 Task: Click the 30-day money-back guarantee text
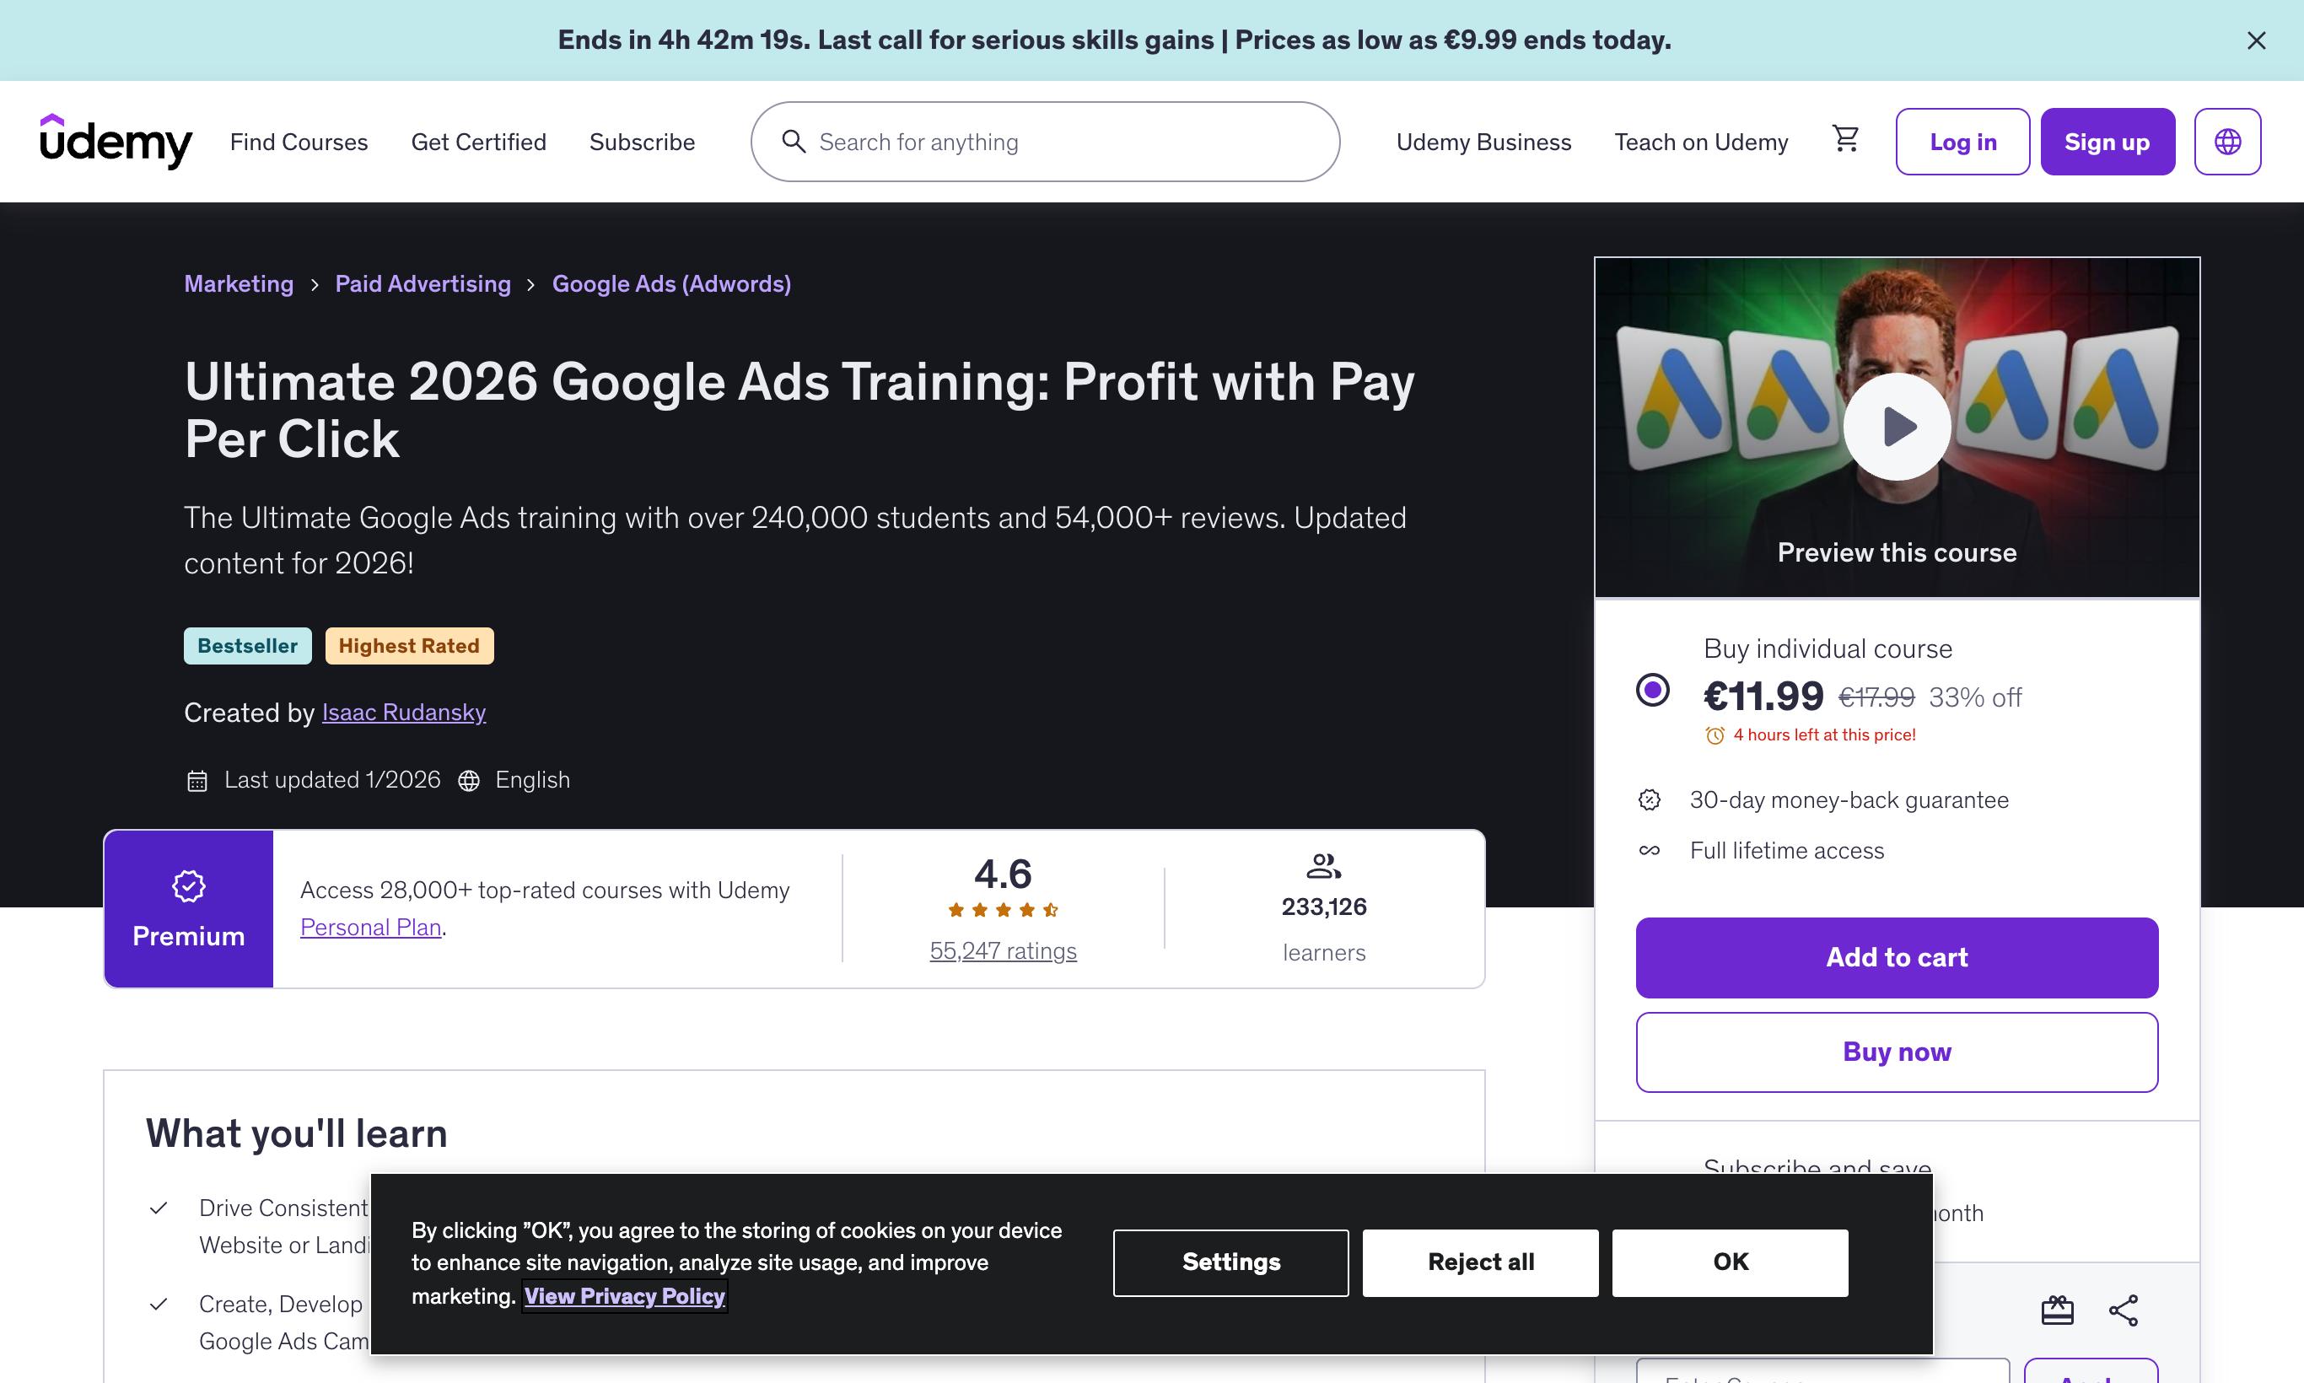1849,799
